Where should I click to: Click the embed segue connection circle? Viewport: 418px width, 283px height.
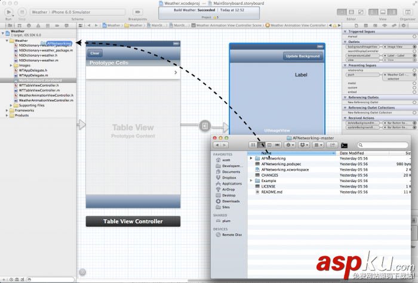(414, 92)
